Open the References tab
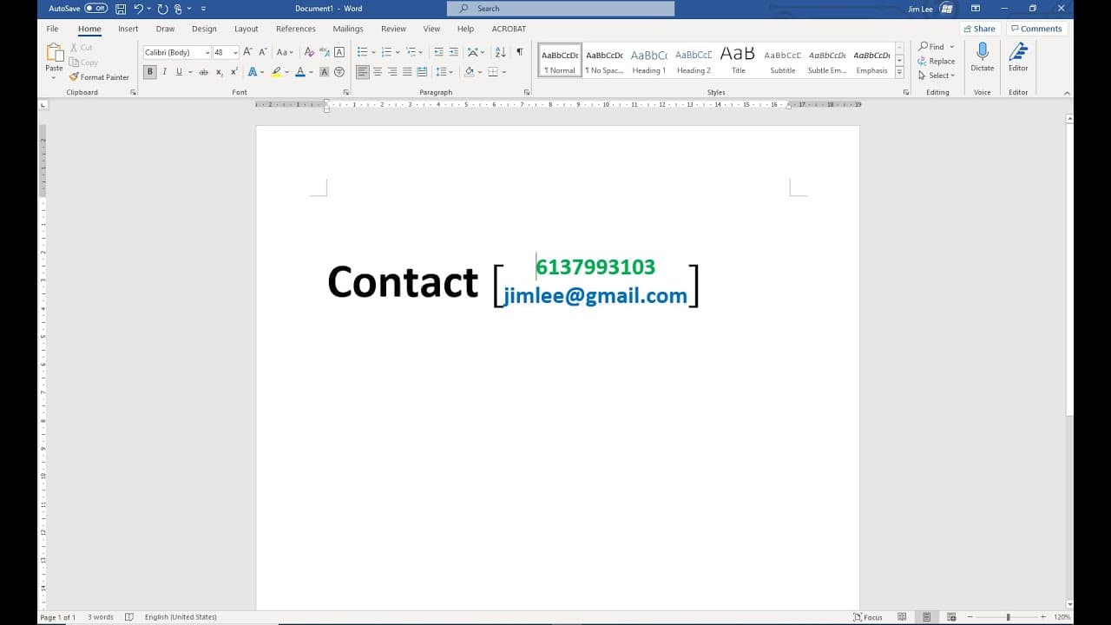This screenshot has width=1111, height=625. click(296, 29)
